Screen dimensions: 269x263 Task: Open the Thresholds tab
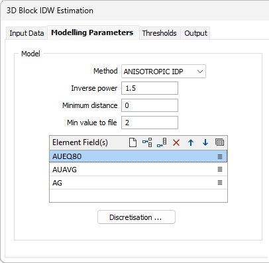[160, 33]
